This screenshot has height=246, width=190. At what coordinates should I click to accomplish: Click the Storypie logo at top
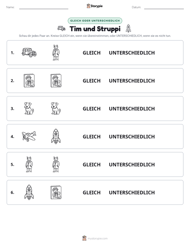[x=94, y=6]
